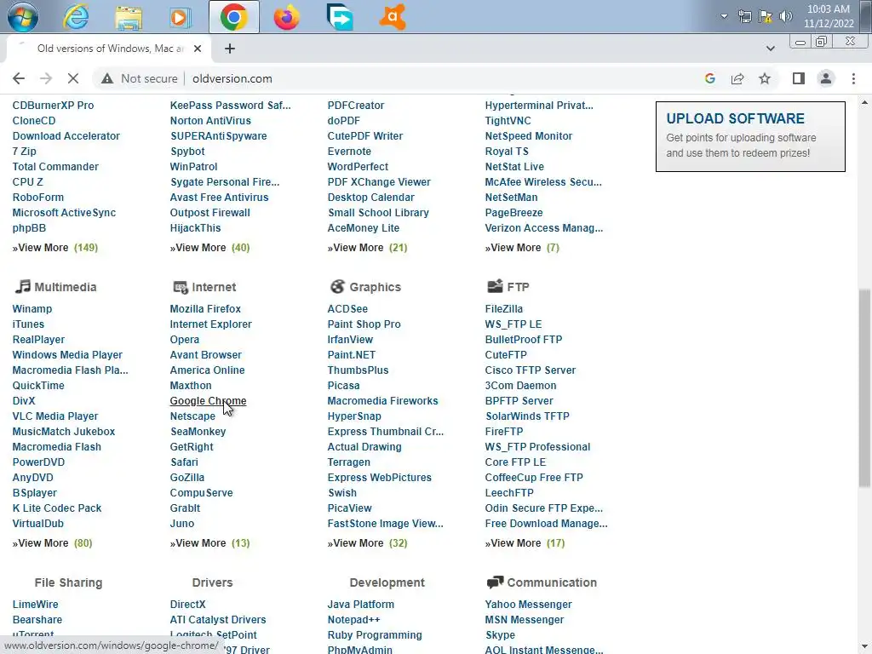Open the LimeWire link
Image resolution: width=872 pixels, height=654 pixels.
35,605
